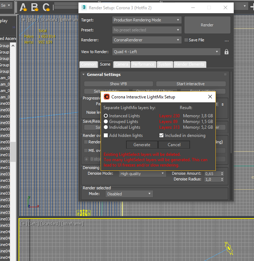The width and height of the screenshot is (254, 261).
Task: Open the dropdown arrow at top right toolbar
Action: [x=245, y=6]
